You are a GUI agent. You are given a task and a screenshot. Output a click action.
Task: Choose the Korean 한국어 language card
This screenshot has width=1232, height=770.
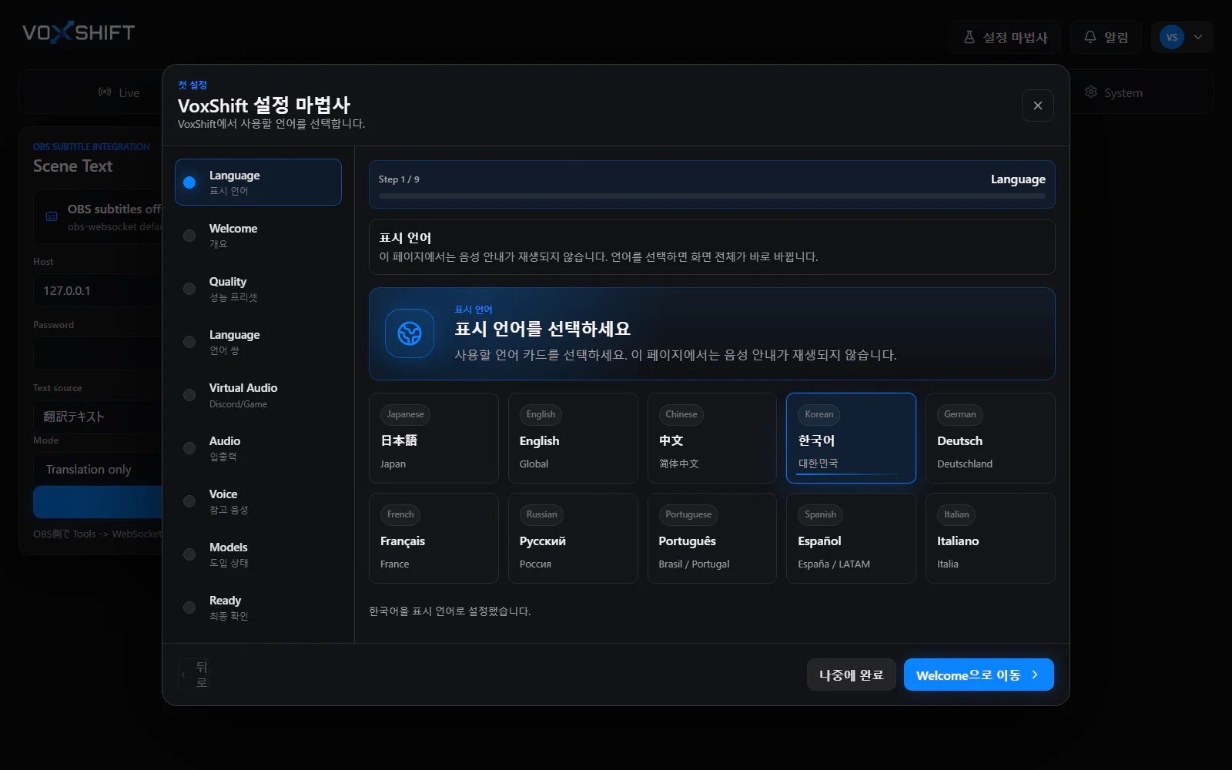851,438
